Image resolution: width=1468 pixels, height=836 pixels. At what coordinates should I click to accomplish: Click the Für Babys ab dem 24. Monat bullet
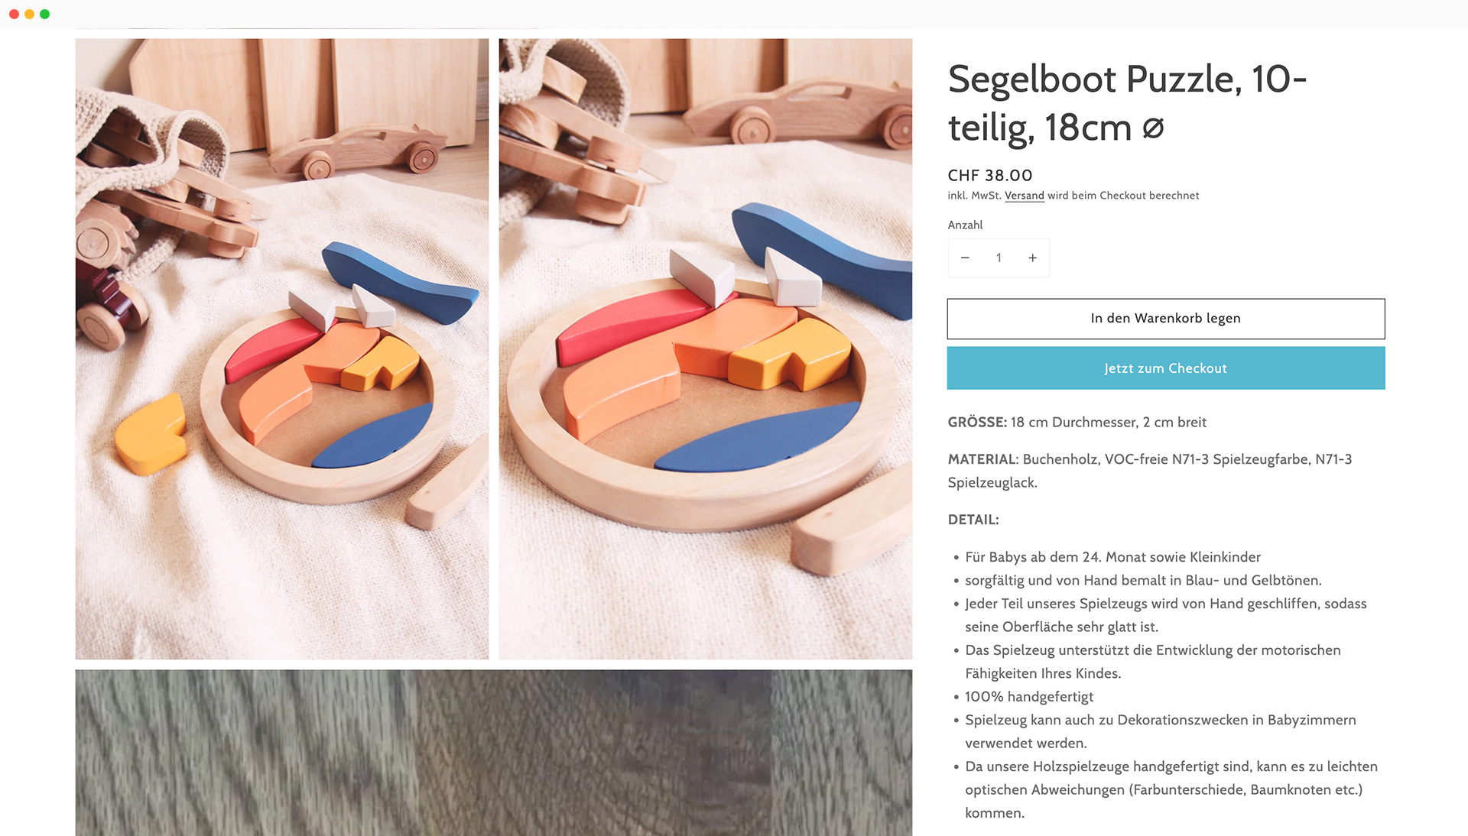pyautogui.click(x=1112, y=557)
